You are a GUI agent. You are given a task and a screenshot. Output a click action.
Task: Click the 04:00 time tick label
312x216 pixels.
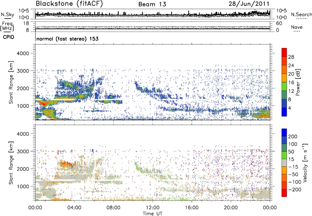74,208
